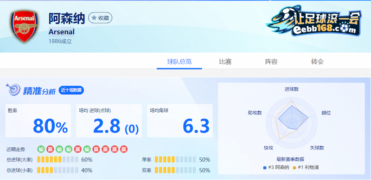Click the 近期走势 label
This screenshot has width=371, height=180.
point(16,150)
